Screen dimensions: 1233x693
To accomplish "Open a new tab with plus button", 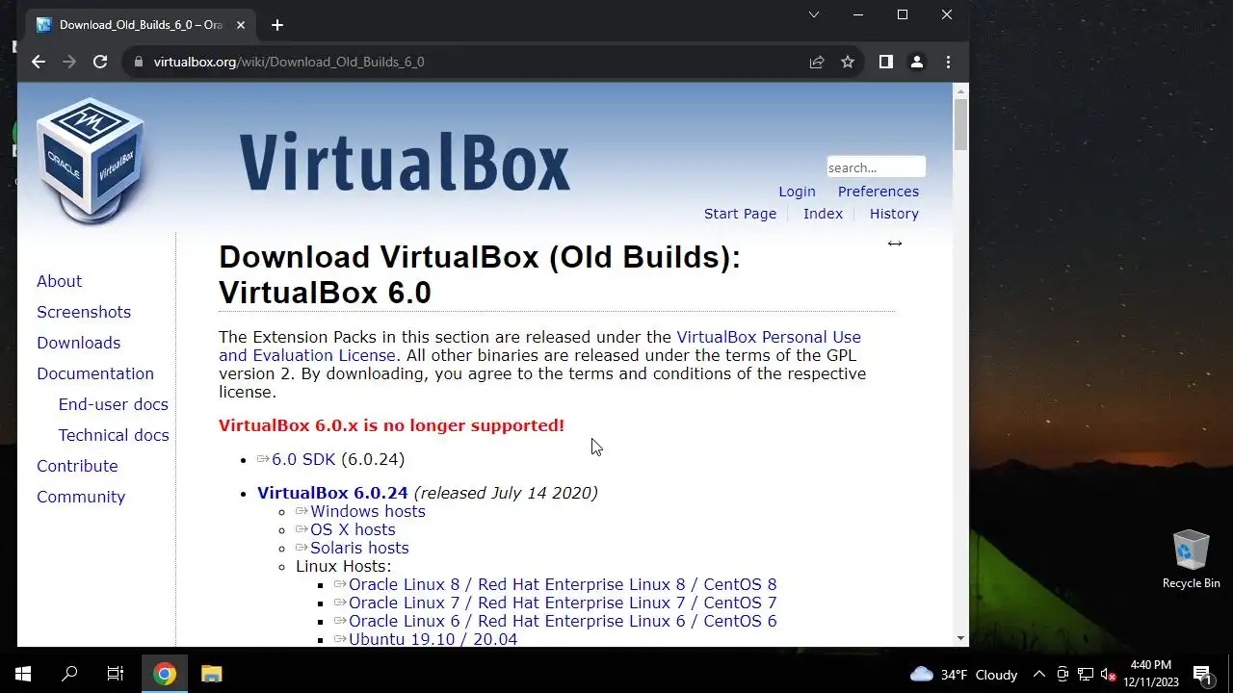I will point(277,25).
